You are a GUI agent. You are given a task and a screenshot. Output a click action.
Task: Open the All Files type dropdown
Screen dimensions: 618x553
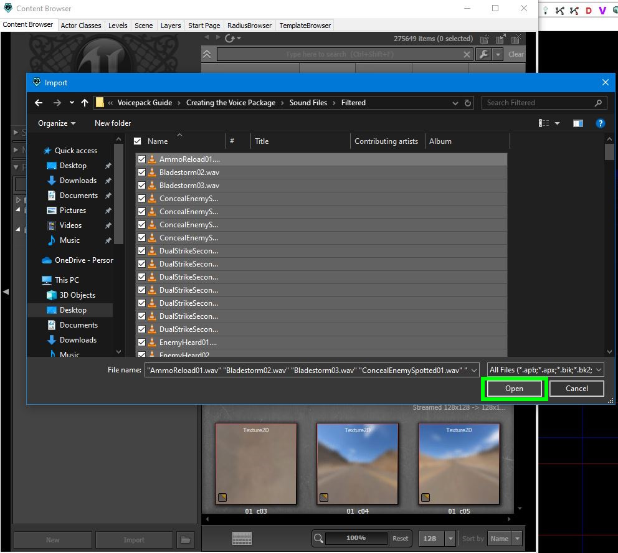pos(545,370)
